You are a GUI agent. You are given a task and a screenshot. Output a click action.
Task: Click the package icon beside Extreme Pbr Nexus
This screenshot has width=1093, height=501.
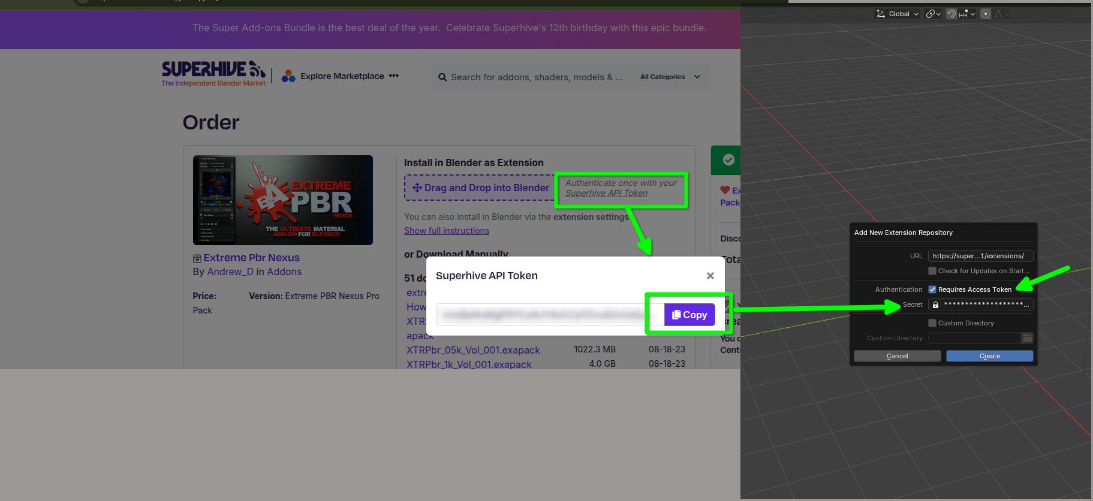tap(197, 258)
